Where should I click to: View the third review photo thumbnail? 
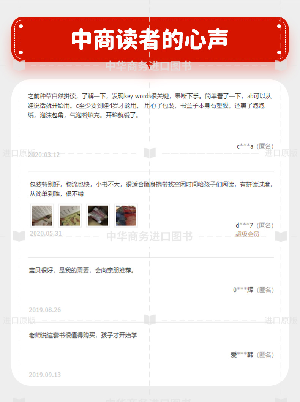coord(98,215)
